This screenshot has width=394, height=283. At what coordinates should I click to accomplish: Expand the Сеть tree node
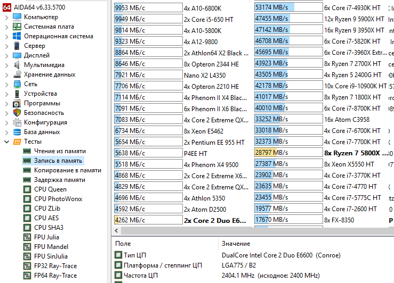pyautogui.click(x=7, y=84)
